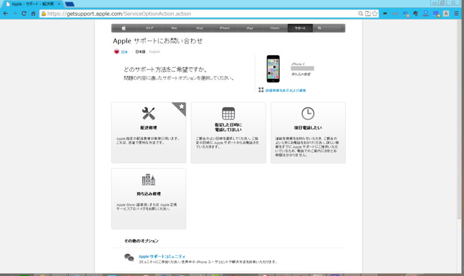This screenshot has width=464, height=276.
Task: Click the blue chat bubble extension icon
Action: (436, 14)
